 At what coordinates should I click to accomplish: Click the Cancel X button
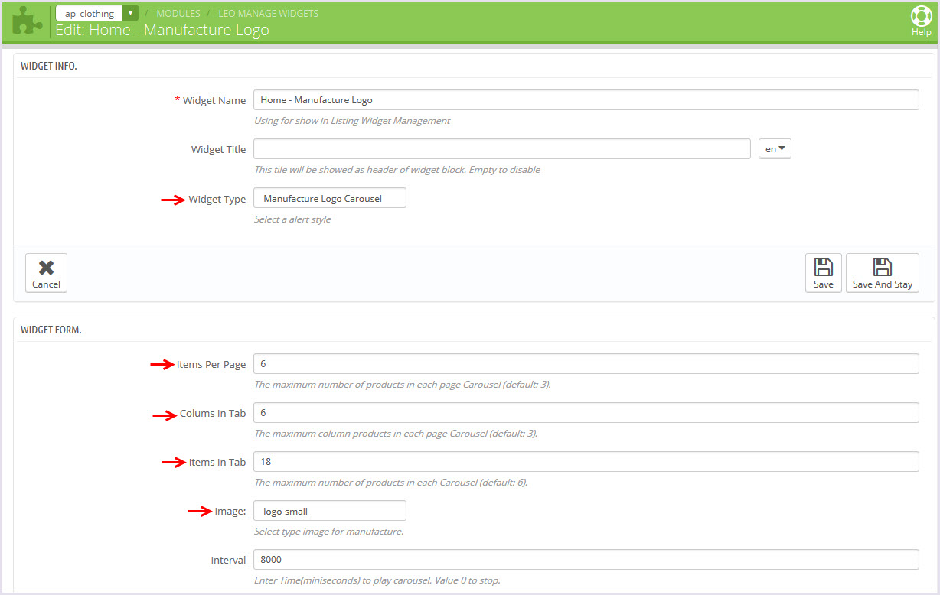(46, 272)
